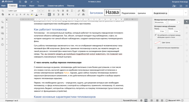The width and height of the screenshot is (189, 102).
Task: Open the Цвет фона color swatch
Action: tap(157, 43)
